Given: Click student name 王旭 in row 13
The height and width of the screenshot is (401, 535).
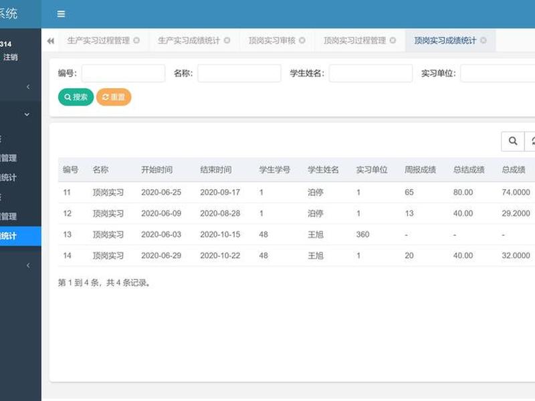Looking at the screenshot, I should [316, 235].
